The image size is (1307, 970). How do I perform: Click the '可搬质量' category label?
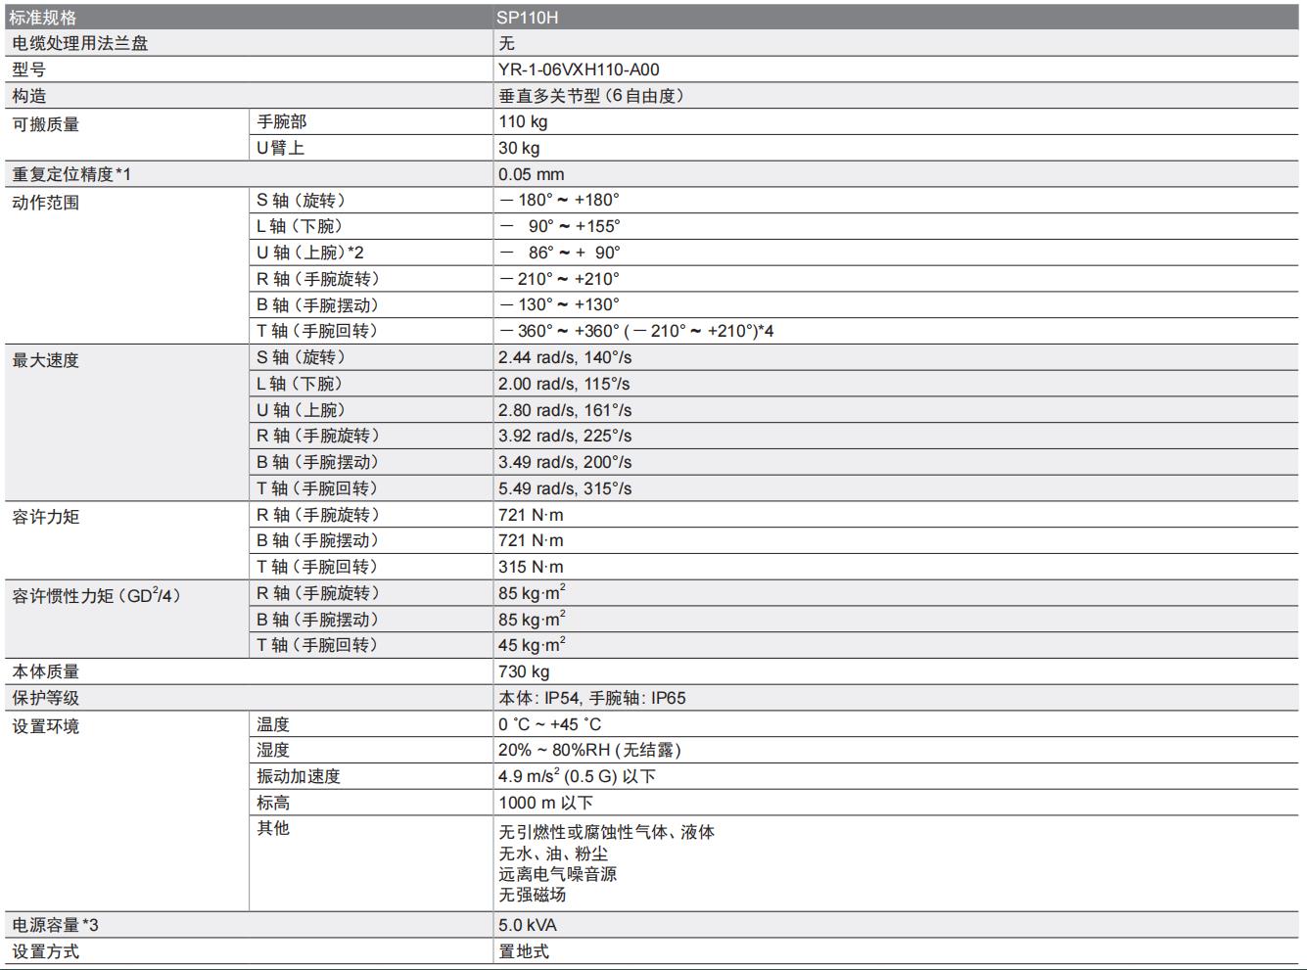(45, 124)
